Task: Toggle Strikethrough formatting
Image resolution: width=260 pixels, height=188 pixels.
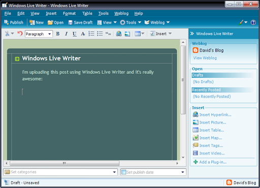Action: pos(83,34)
